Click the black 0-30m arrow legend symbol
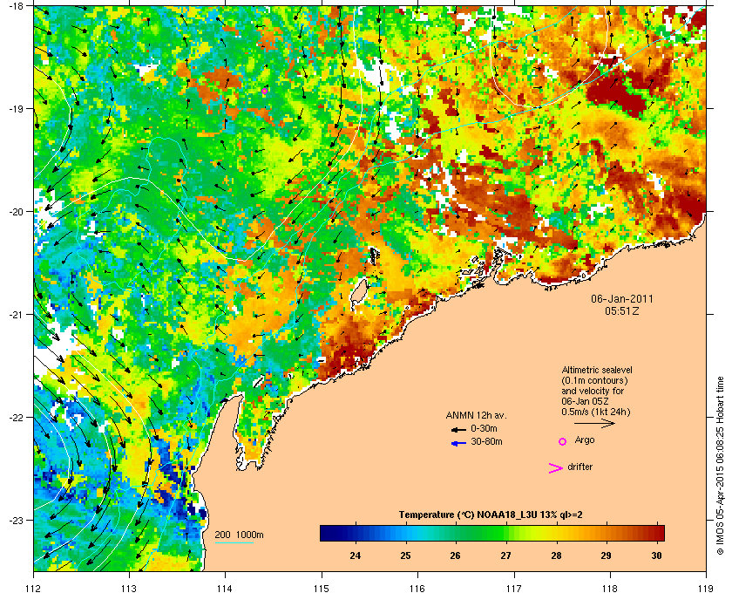Viewport: 732px width, 593px height. (458, 429)
